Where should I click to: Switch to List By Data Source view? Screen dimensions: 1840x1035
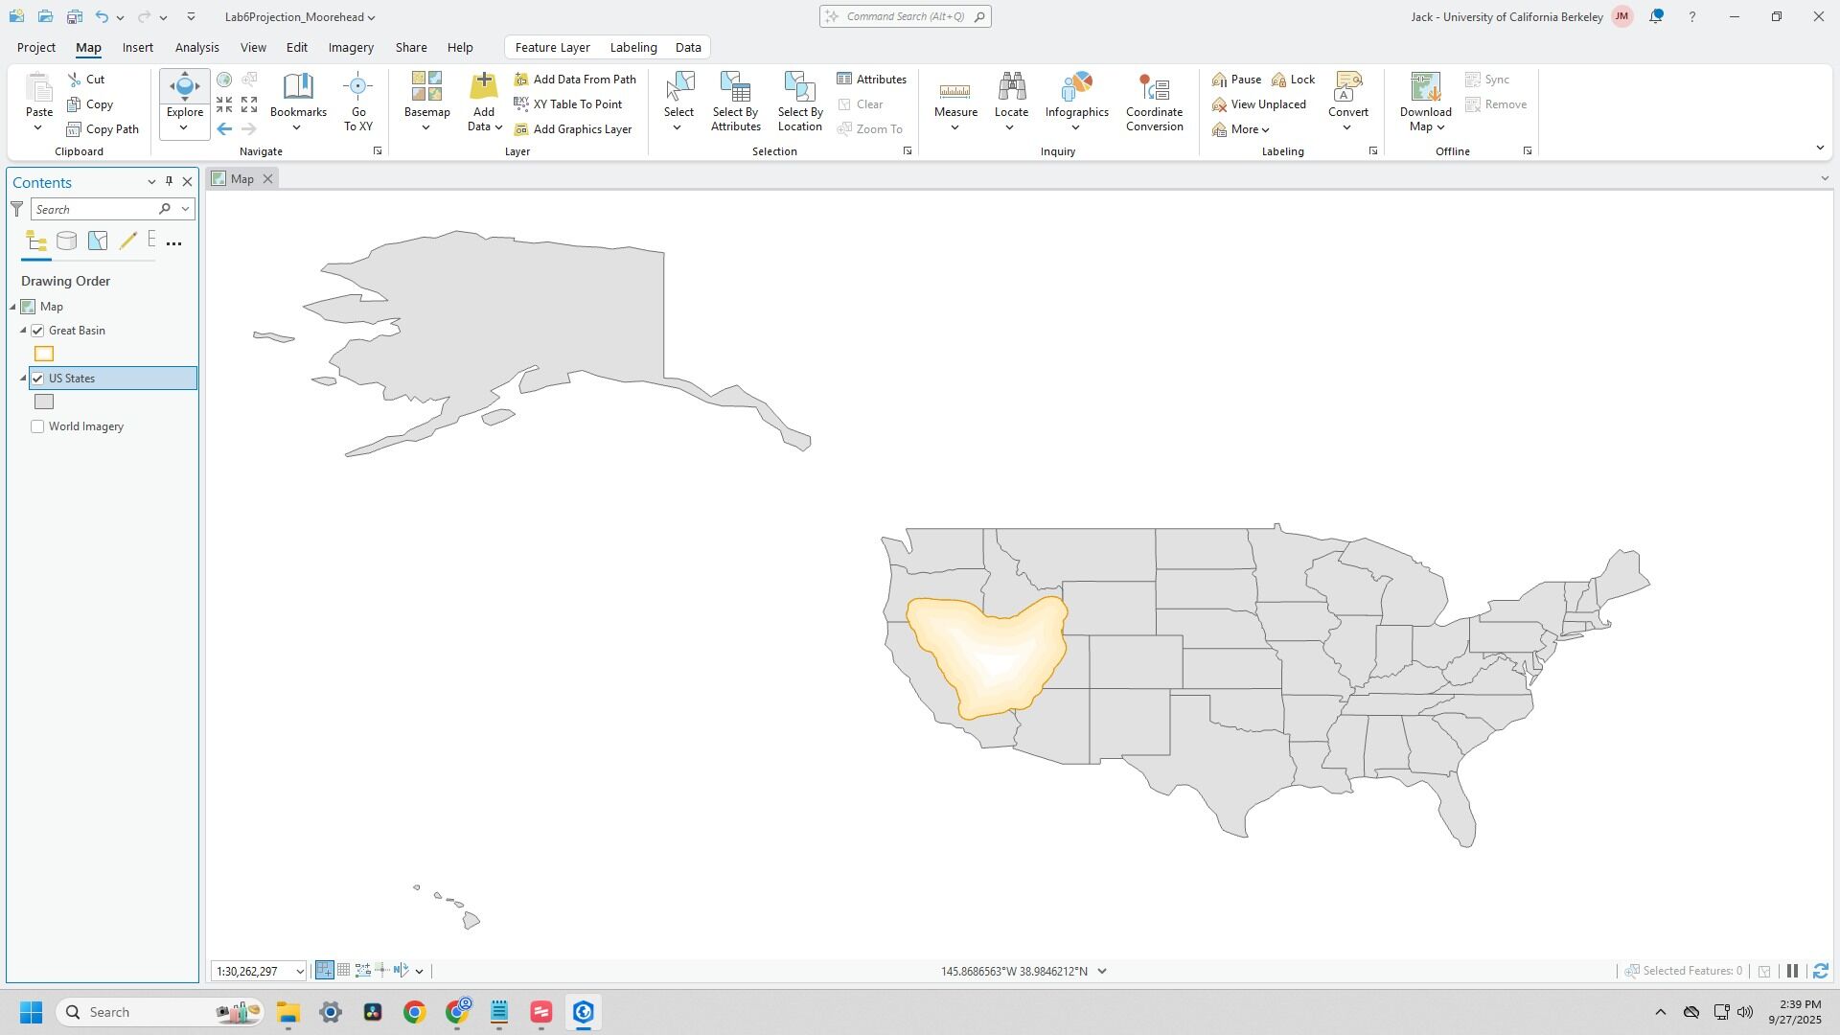coord(66,241)
